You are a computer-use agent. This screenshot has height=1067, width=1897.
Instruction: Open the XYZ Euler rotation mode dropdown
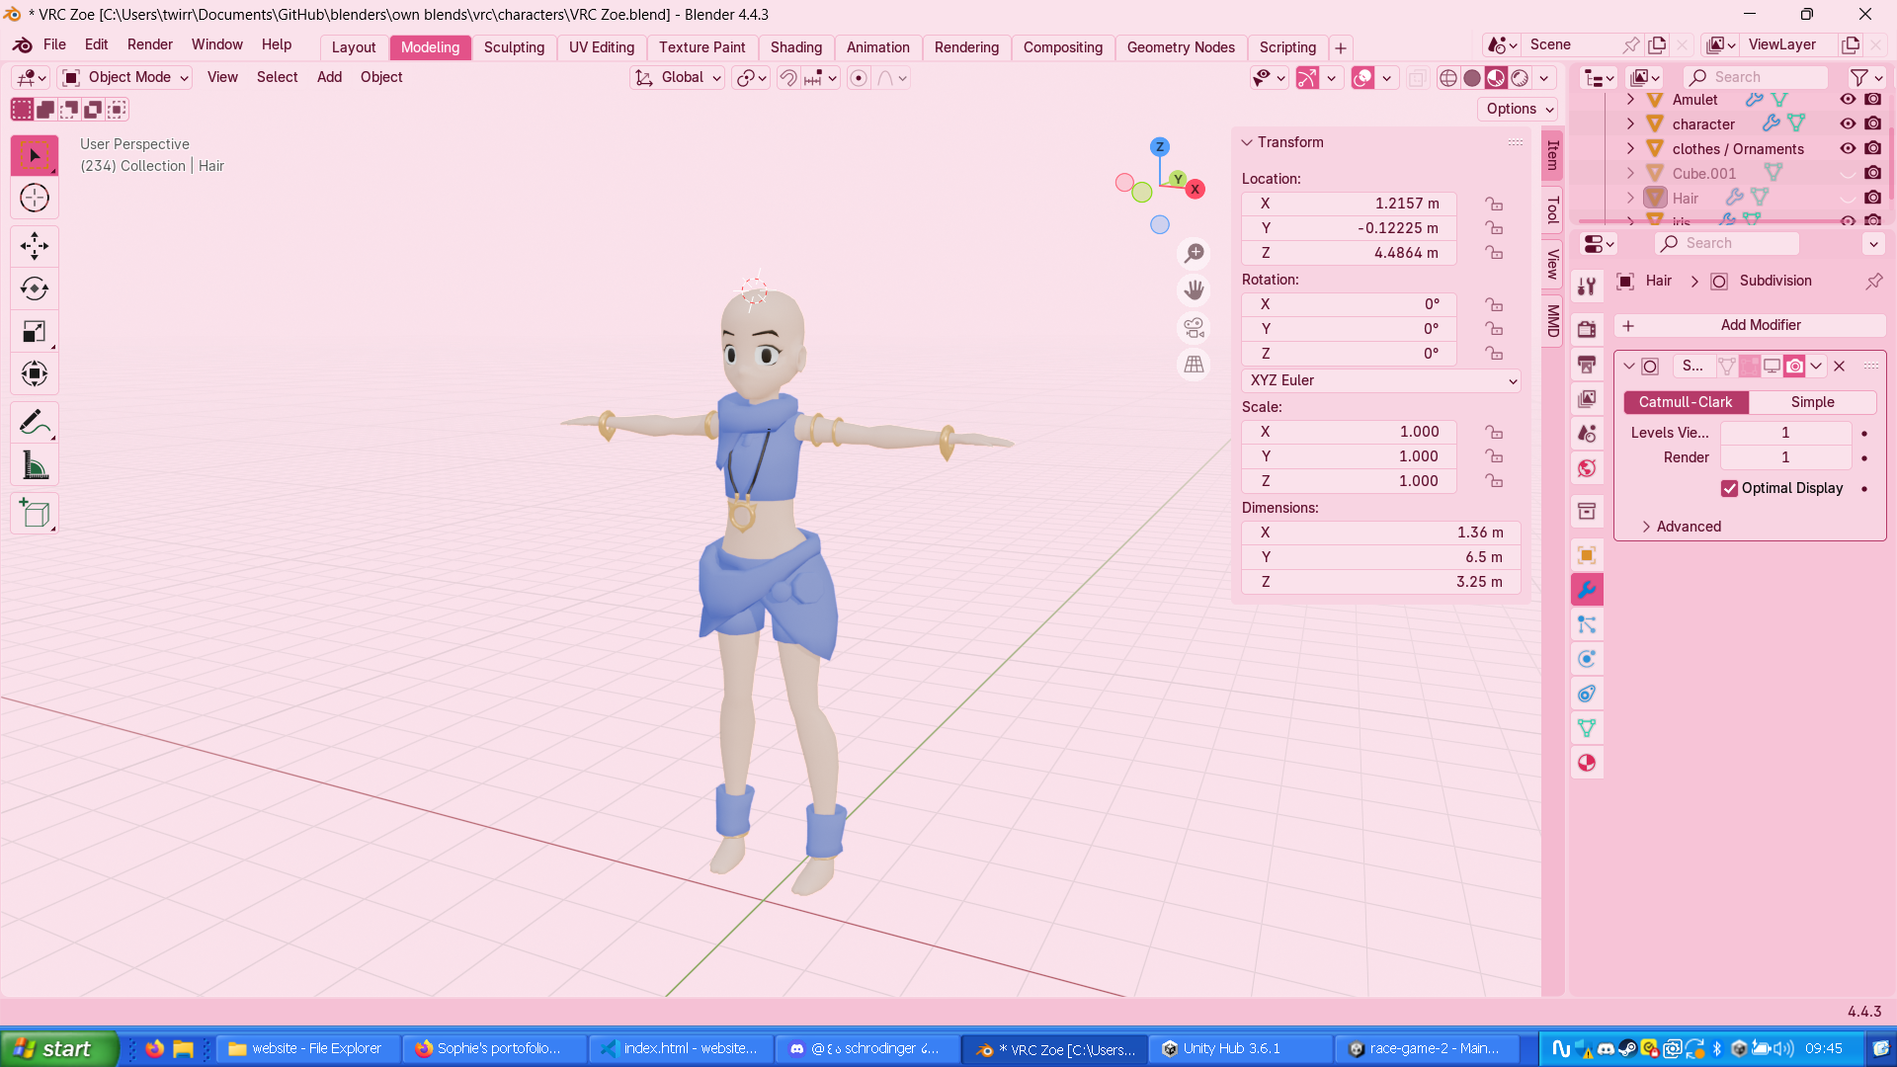[1380, 380]
